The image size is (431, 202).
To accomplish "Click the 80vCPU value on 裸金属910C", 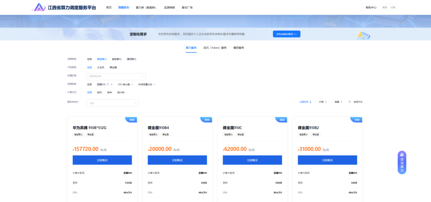I will (278, 193).
